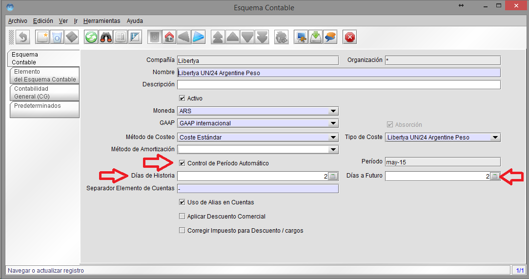Switch to Contabilidad General (CG) tab
Image resolution: width=529 pixels, height=279 pixels.
click(x=43, y=93)
